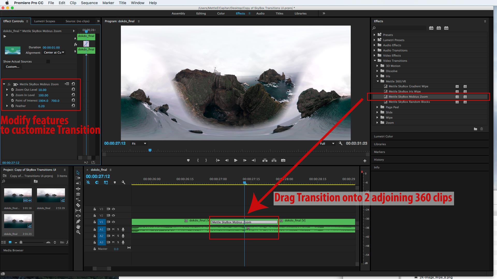Viewport: 497px width, 279px height.
Task: Click the Custom... button in Effect Controls
Action: coord(12,67)
